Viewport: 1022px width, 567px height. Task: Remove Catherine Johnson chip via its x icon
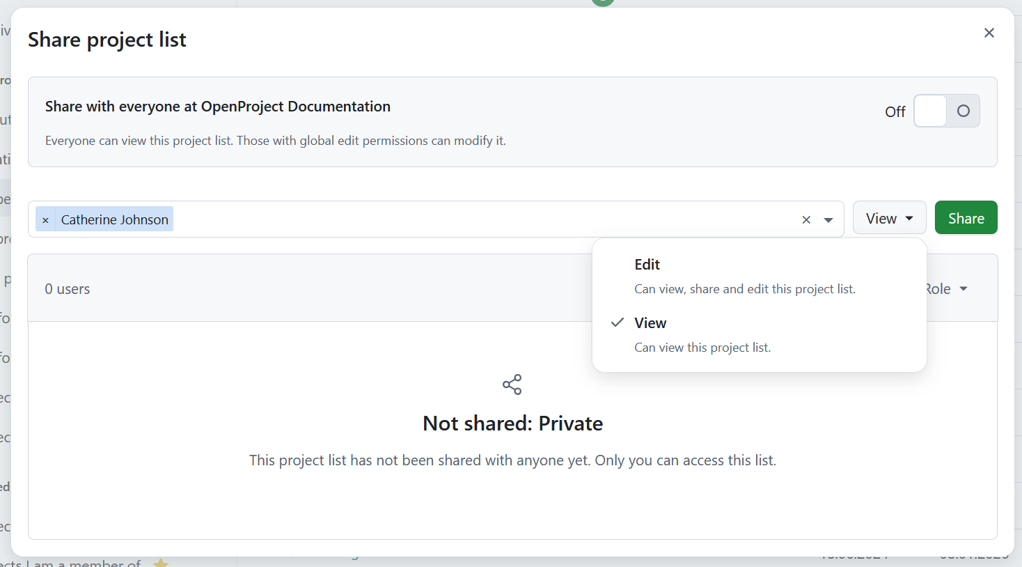(x=45, y=219)
